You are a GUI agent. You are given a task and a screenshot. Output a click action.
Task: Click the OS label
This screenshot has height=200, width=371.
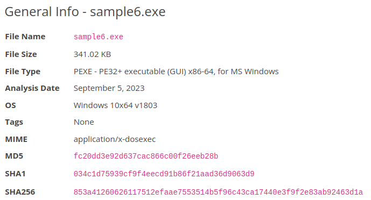click(x=10, y=105)
